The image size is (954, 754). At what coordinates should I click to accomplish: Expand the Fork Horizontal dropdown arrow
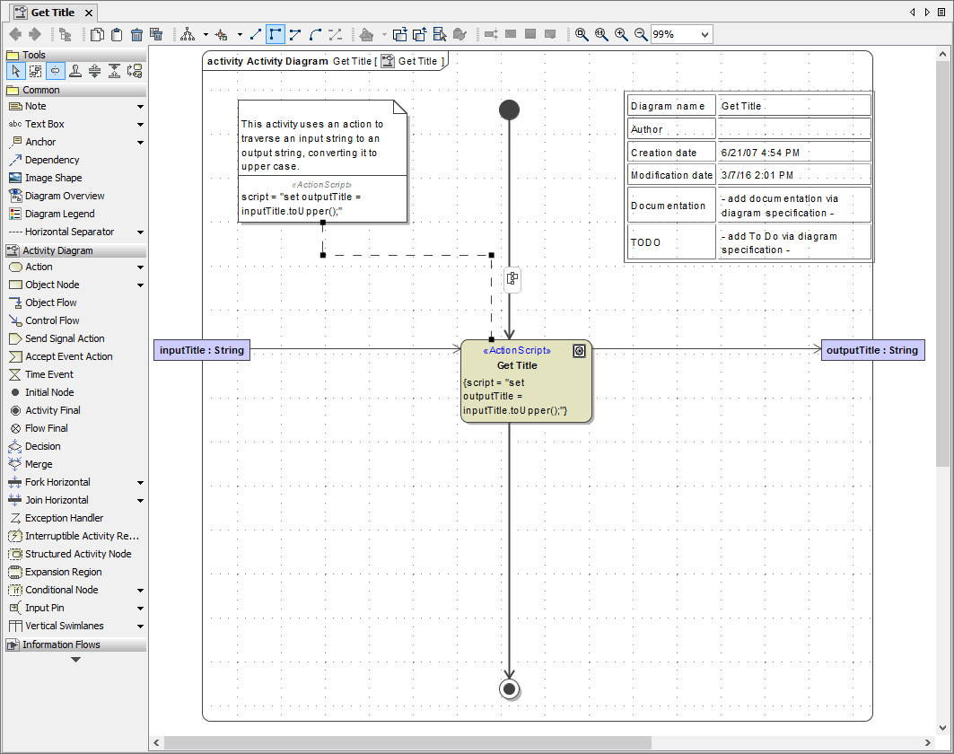[140, 483]
